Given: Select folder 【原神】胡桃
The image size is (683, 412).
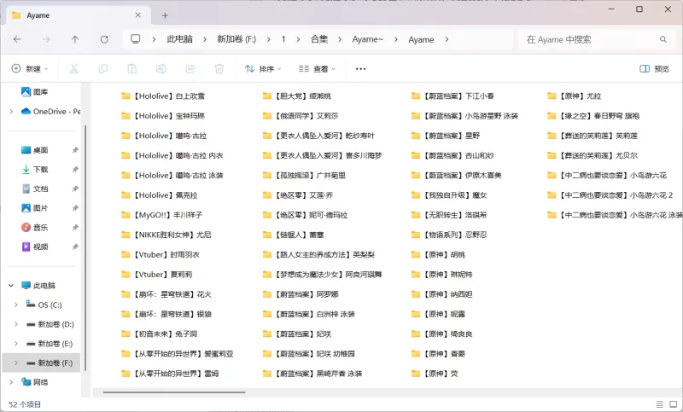Looking at the screenshot, I should [x=439, y=254].
